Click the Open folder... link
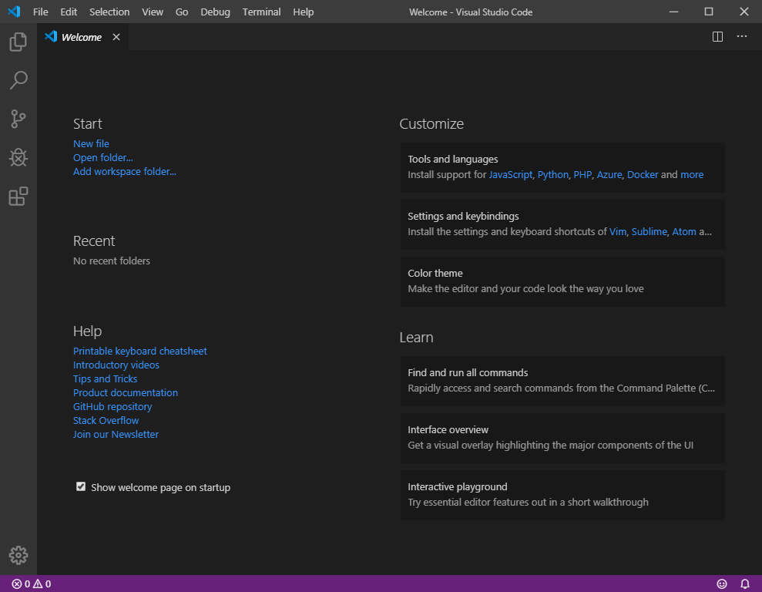This screenshot has height=592, width=762. point(103,157)
